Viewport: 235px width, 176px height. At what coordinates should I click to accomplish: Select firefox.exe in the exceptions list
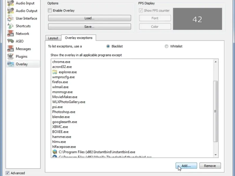click(x=60, y=82)
